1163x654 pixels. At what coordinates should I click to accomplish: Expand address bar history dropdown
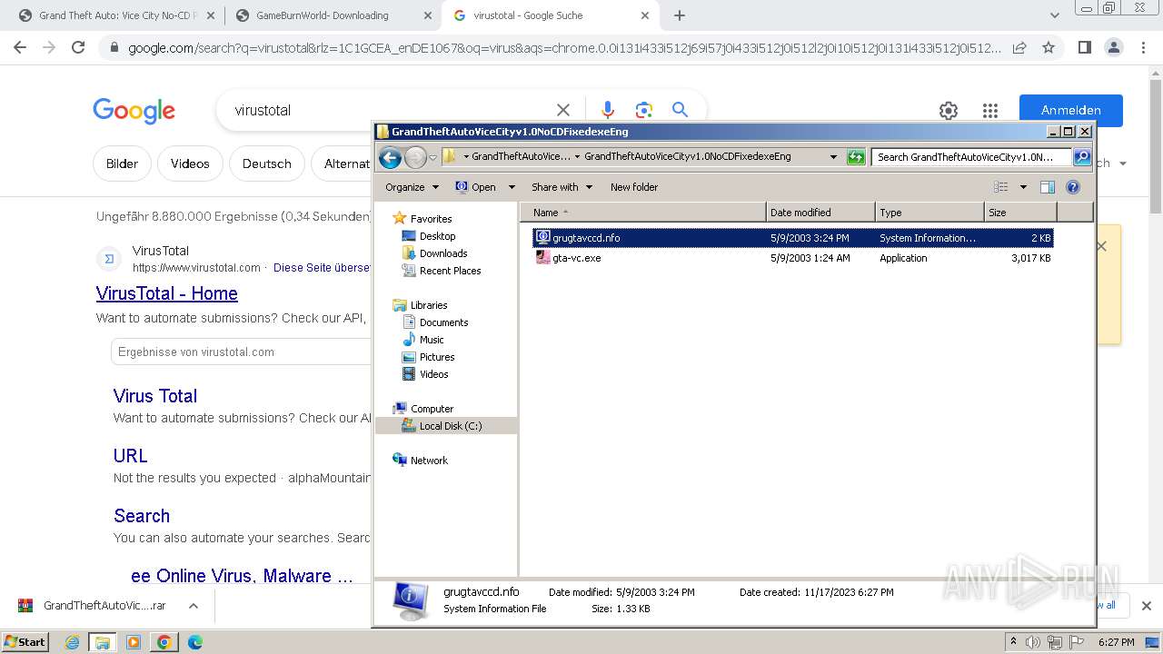(833, 157)
